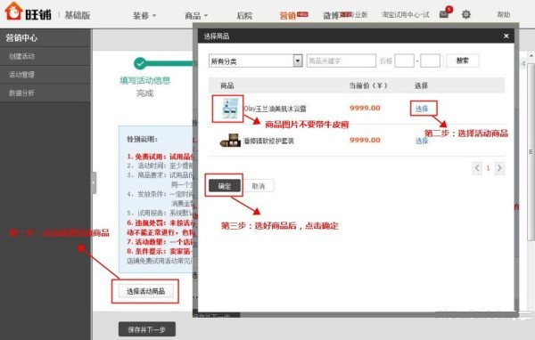Click the 确定 confirm button
The image size is (535, 340).
coord(225,186)
